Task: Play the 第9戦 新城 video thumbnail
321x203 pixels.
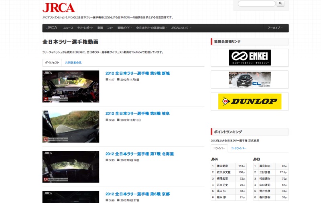Action: click(71, 86)
